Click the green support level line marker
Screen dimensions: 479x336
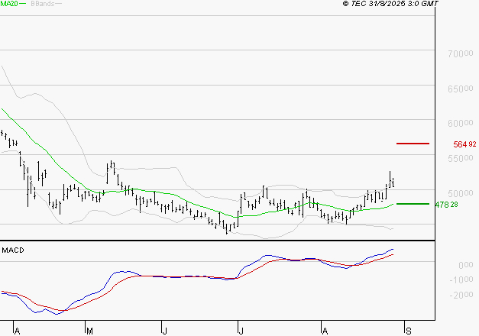coord(413,204)
